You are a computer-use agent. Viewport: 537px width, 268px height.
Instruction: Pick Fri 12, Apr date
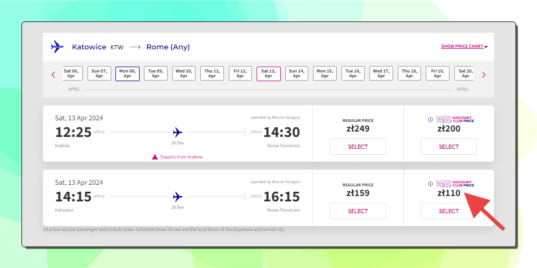240,74
